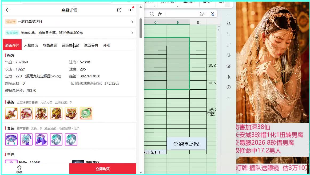The height and width of the screenshot is (175, 310).
Task: View the red gold armor equipment icon
Action: [x=41, y=113]
